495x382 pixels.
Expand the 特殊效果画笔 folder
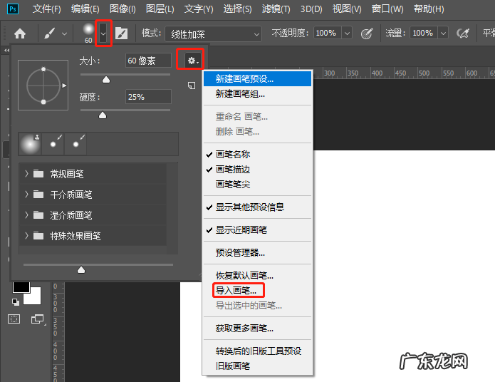tap(26, 235)
